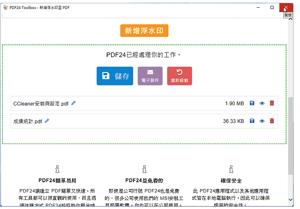
Task: Click the PDF24是免費的 heading
Action: point(144,181)
